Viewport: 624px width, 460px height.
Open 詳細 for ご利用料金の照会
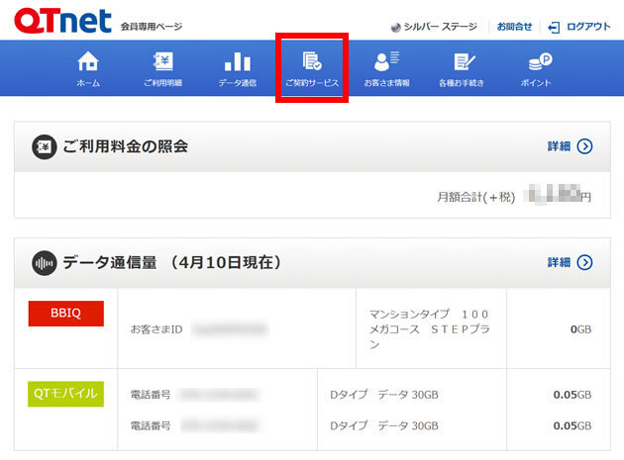click(570, 146)
